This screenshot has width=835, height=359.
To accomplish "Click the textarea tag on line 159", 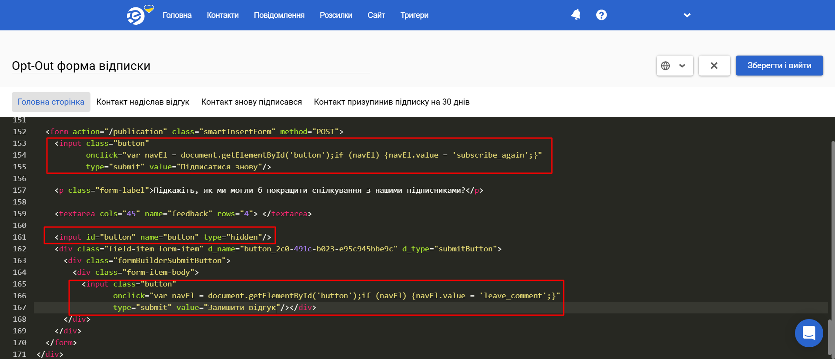I will (x=183, y=214).
